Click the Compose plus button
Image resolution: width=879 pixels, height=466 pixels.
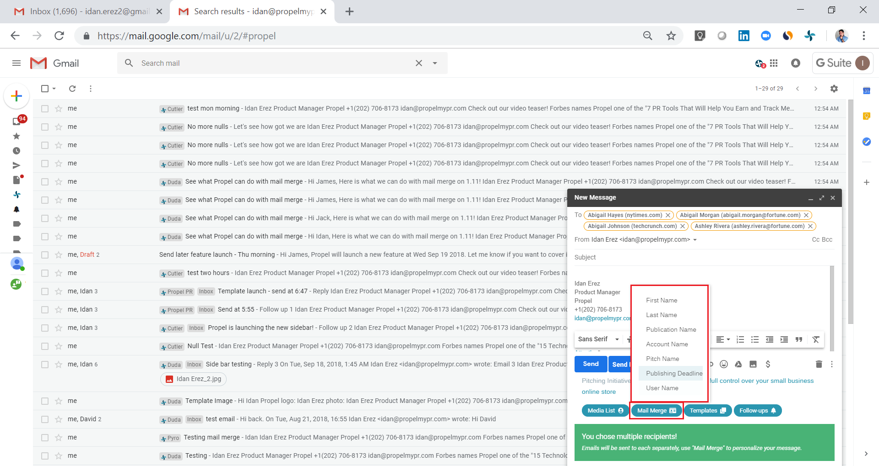16,96
